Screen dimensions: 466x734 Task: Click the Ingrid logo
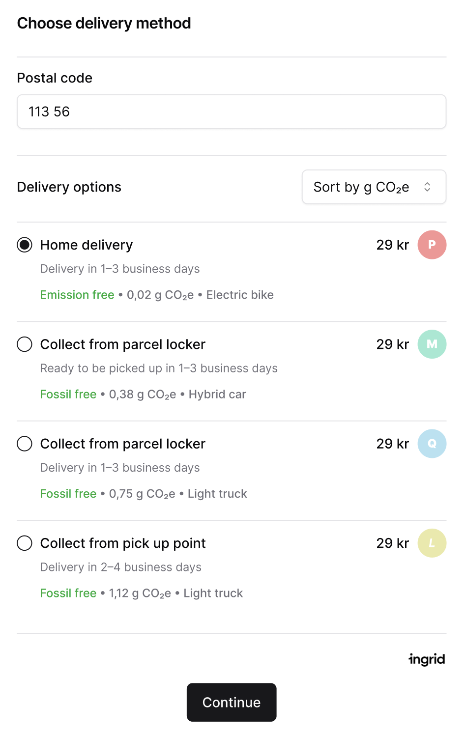click(x=427, y=659)
